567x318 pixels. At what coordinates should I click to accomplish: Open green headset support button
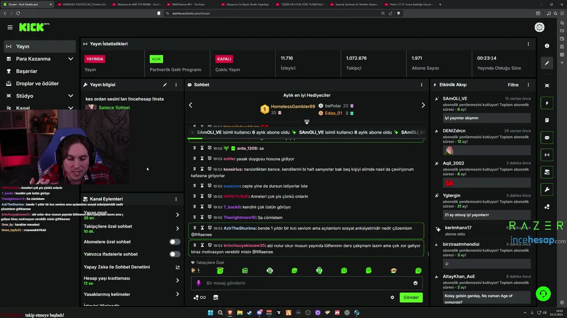coord(543,293)
